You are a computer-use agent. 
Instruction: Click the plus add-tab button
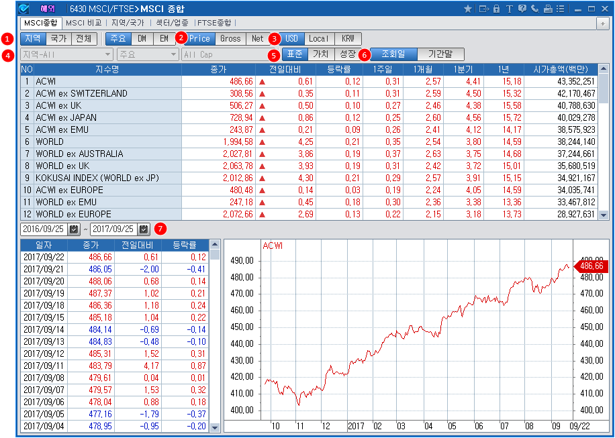[603, 23]
